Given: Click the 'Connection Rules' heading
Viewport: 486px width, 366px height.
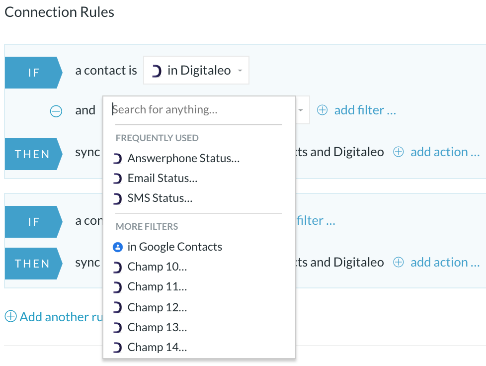Looking at the screenshot, I should [x=60, y=12].
